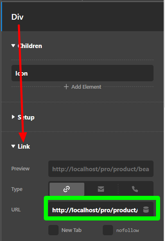This screenshot has width=165, height=241.
Task: Click the plus icon beside Add Element
Action: pyautogui.click(x=66, y=87)
